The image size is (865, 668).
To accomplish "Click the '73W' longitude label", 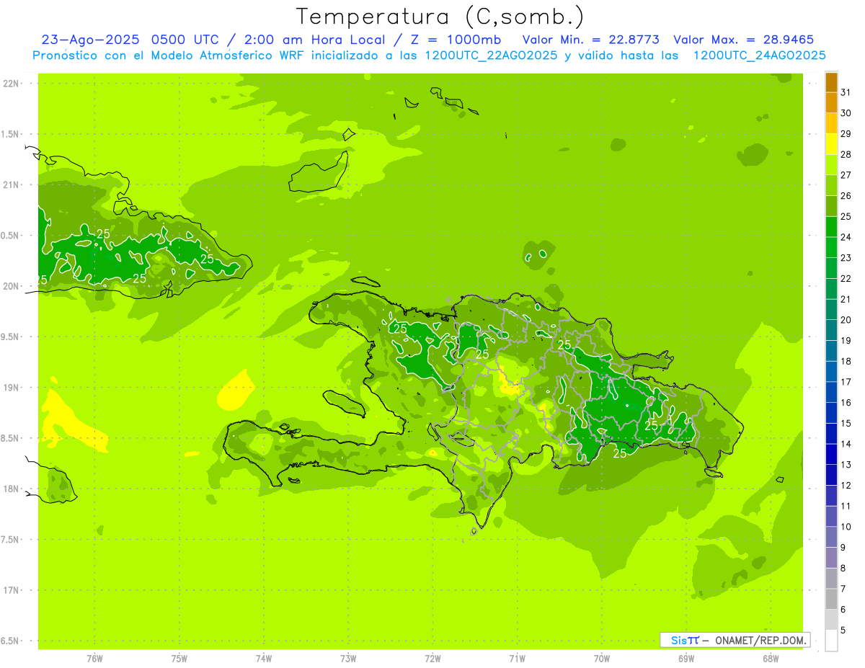I will (x=348, y=658).
